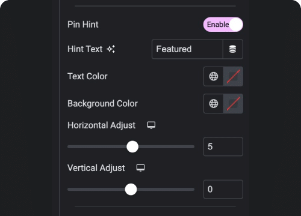Click the Horizontal Adjust label

(101, 125)
